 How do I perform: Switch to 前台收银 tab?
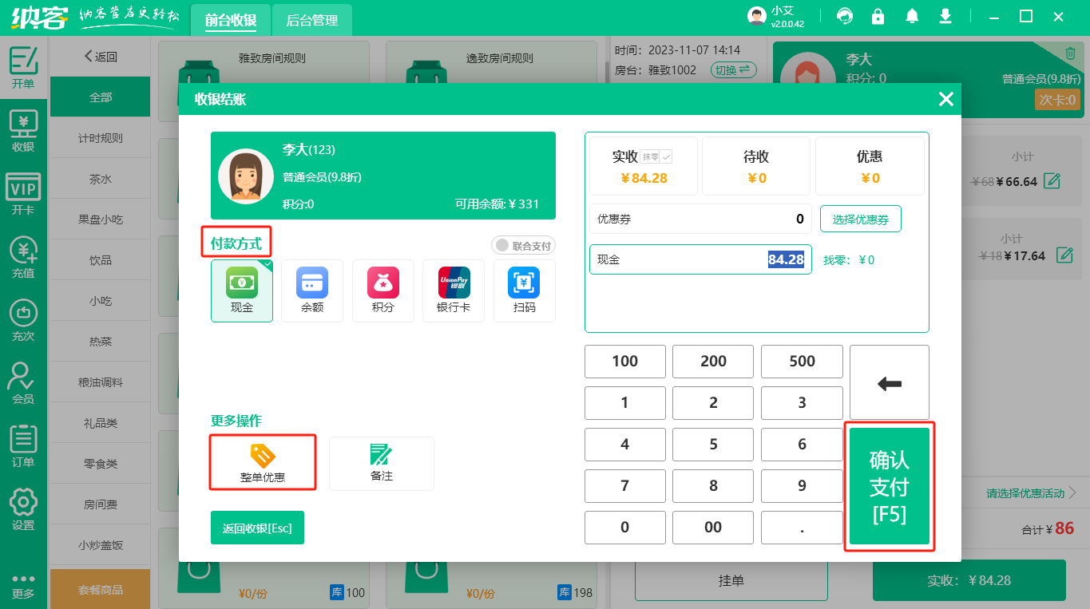click(x=231, y=21)
